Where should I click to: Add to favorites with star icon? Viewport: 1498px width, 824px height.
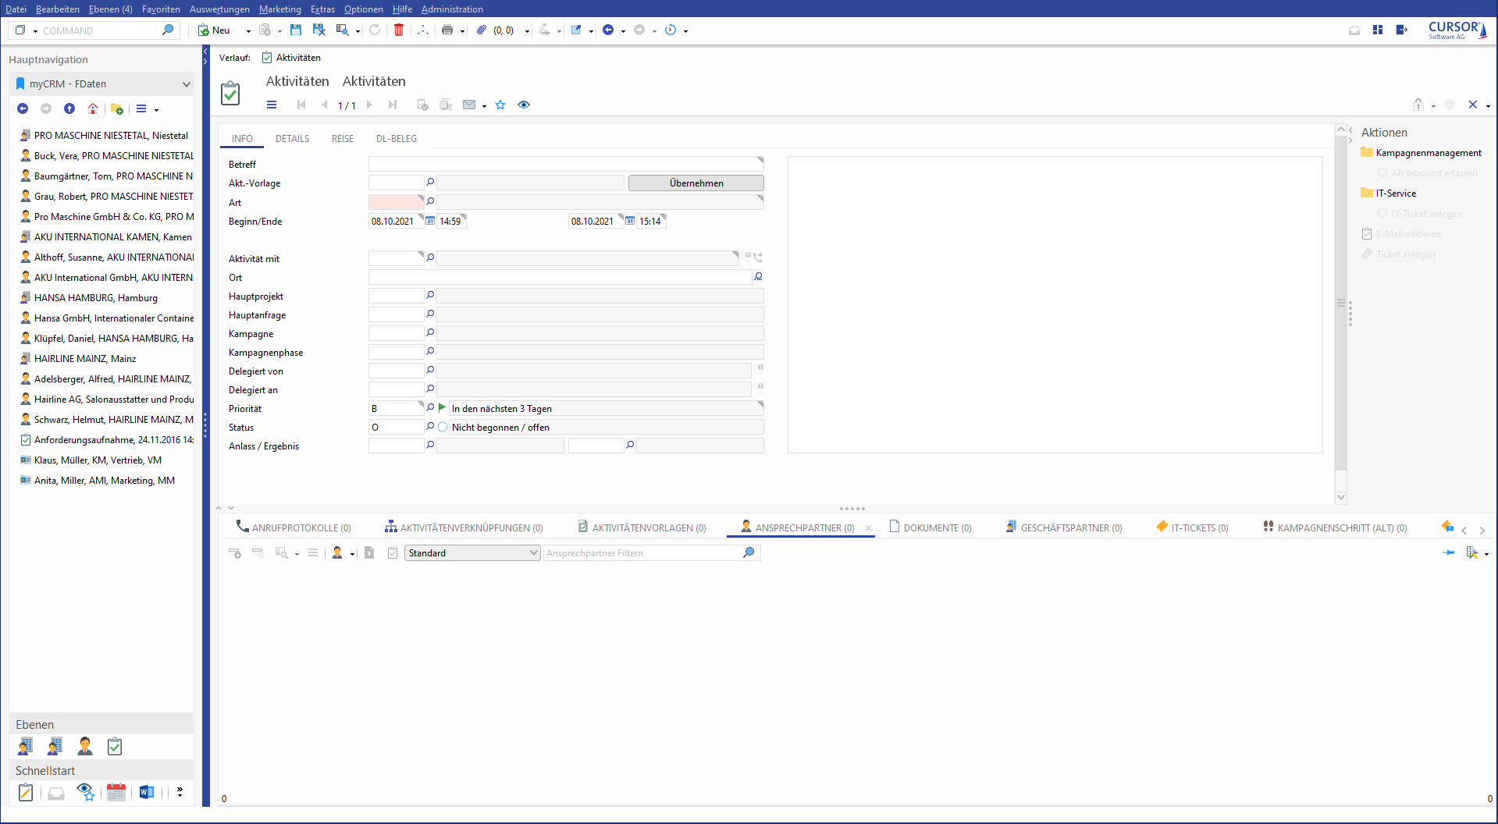(x=500, y=105)
